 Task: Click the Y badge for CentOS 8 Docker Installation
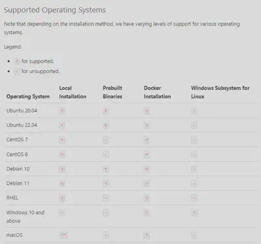click(147, 155)
